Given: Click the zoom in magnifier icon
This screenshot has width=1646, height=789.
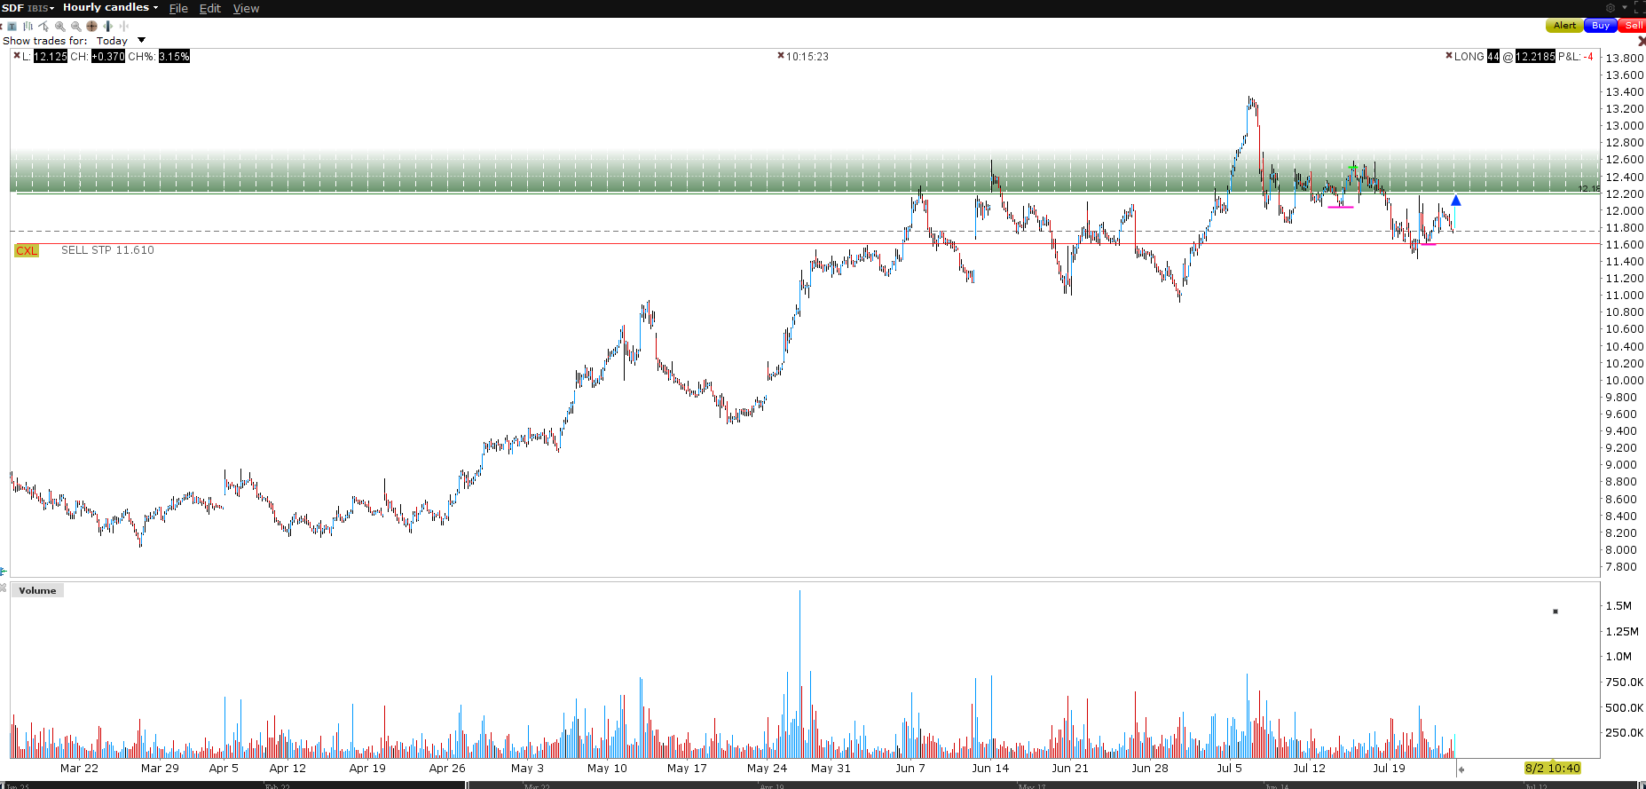Looking at the screenshot, I should point(60,26).
